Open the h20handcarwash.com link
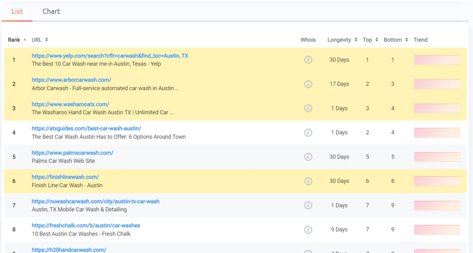The height and width of the screenshot is (253, 473). pos(69,250)
